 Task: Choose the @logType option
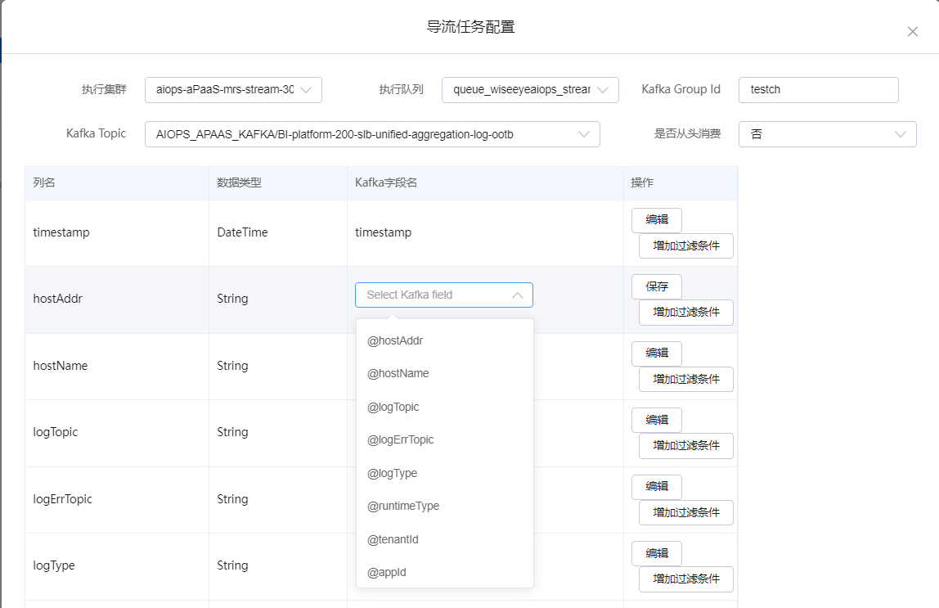coord(393,473)
